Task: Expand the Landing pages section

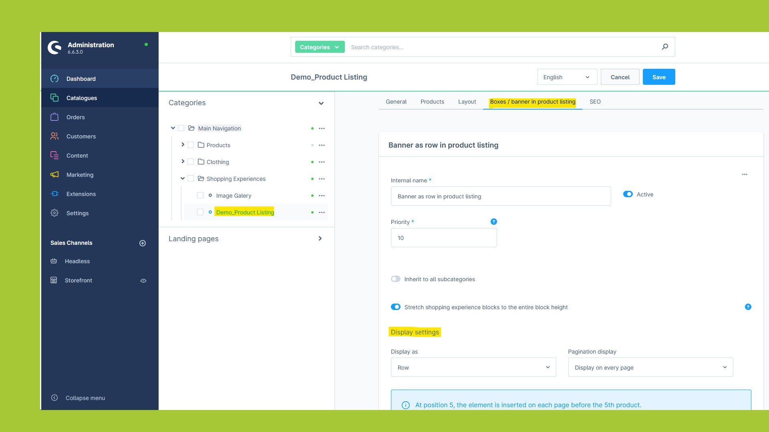Action: [320, 238]
